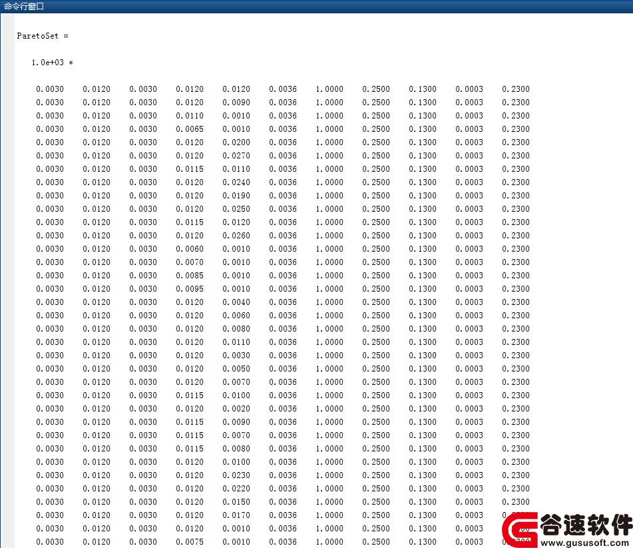Select the 0.0220 value

(x=236, y=489)
